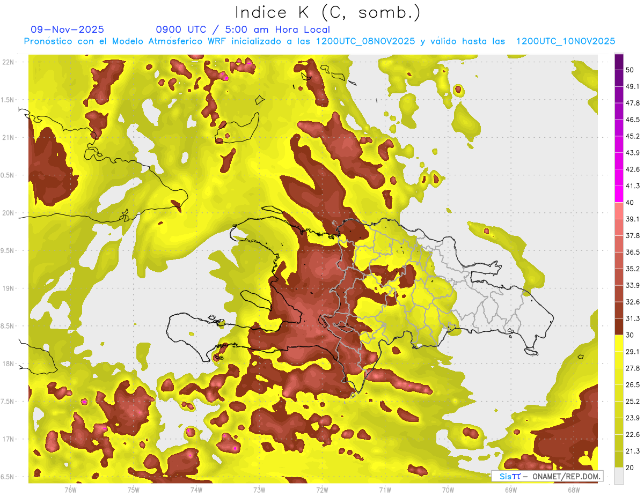The height and width of the screenshot is (497, 644).
Task: Click the longitude axis label "72W"
Action: click(322, 489)
